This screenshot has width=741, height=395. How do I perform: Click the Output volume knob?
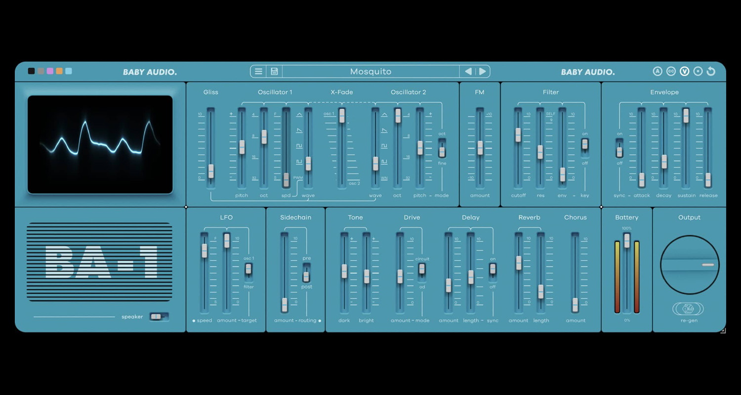click(x=690, y=265)
